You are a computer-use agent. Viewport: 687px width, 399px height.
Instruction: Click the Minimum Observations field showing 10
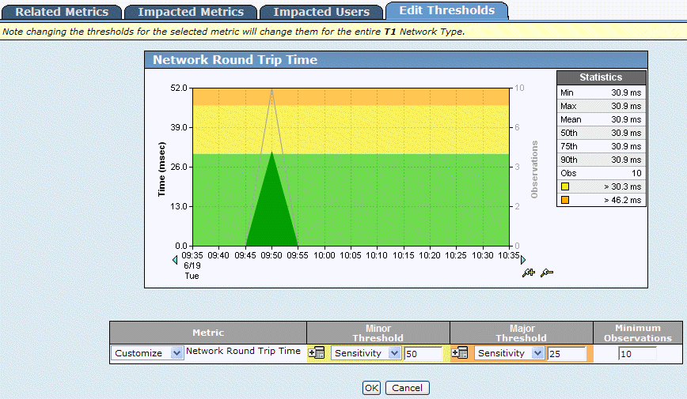(x=637, y=353)
